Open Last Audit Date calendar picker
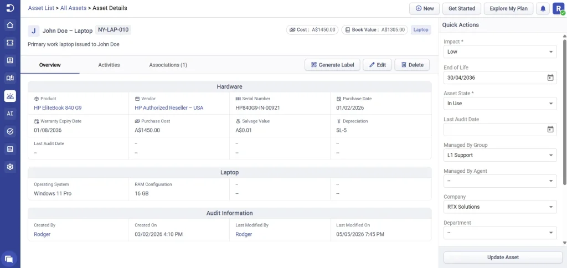This screenshot has height=268, width=567. click(550, 129)
